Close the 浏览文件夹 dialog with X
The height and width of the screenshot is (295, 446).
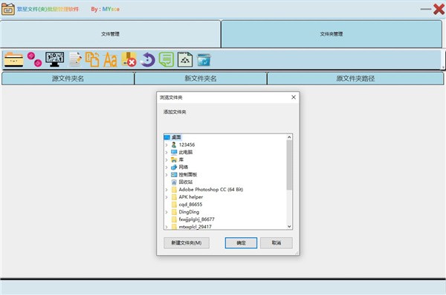click(x=294, y=97)
